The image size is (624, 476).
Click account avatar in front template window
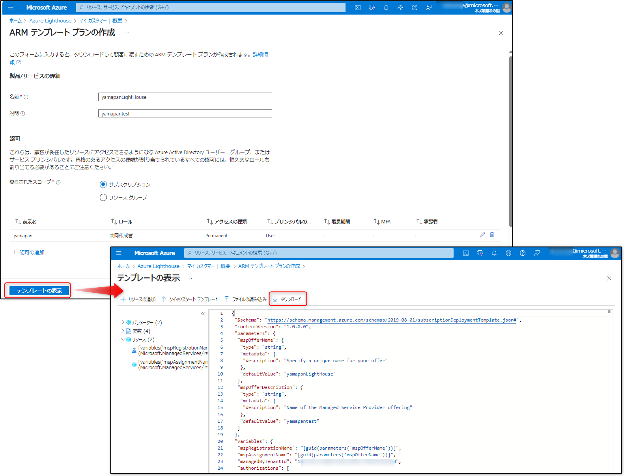[615, 253]
